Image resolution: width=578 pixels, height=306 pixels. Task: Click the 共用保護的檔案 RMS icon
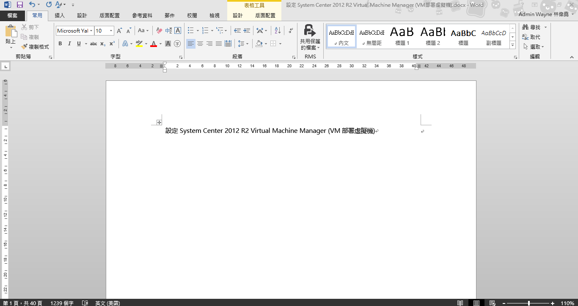(310, 37)
